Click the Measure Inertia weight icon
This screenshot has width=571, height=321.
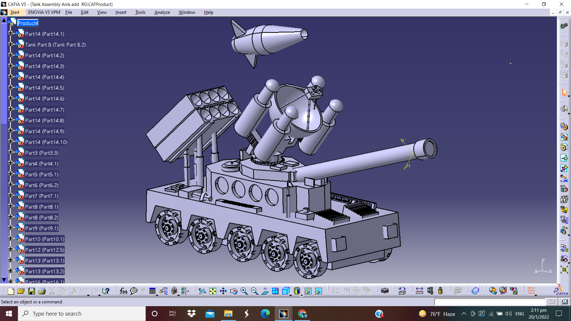pos(440,291)
